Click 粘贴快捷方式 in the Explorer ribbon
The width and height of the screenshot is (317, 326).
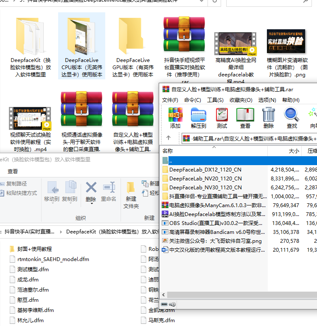coord(19,193)
